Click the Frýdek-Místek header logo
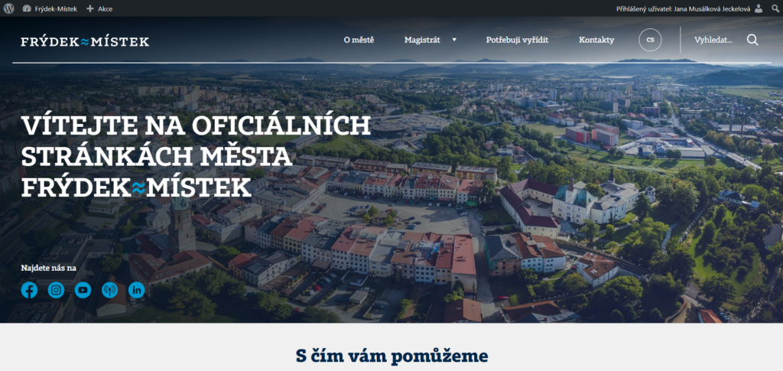This screenshot has height=371, width=783. tap(85, 41)
